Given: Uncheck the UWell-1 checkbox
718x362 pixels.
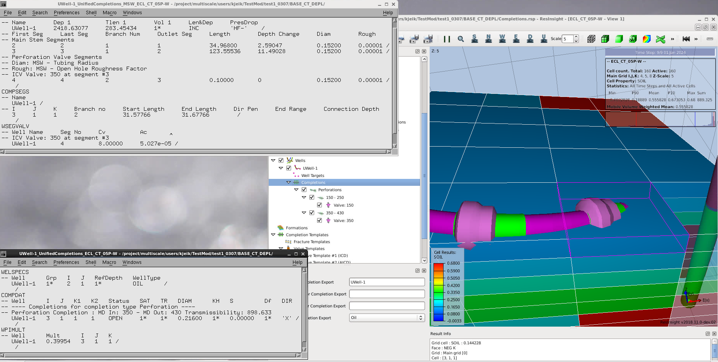Looking at the screenshot, I should (x=289, y=168).
